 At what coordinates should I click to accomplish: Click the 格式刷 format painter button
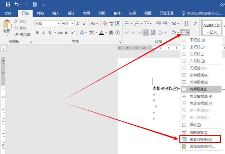(22, 35)
